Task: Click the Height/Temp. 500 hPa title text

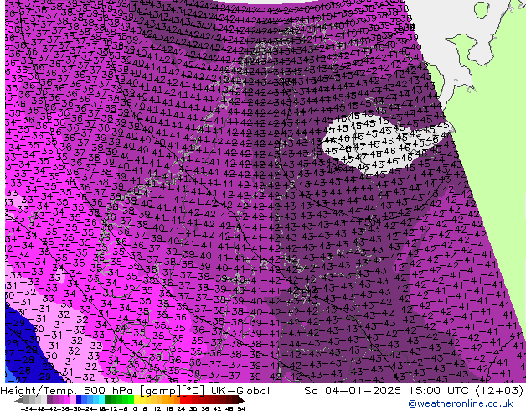Action: [67, 391]
